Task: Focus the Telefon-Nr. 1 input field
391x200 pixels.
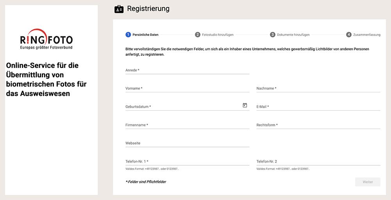Action: tap(187, 161)
